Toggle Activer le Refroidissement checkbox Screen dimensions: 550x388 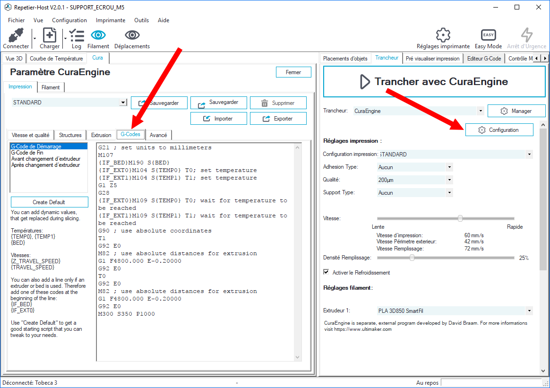[326, 272]
